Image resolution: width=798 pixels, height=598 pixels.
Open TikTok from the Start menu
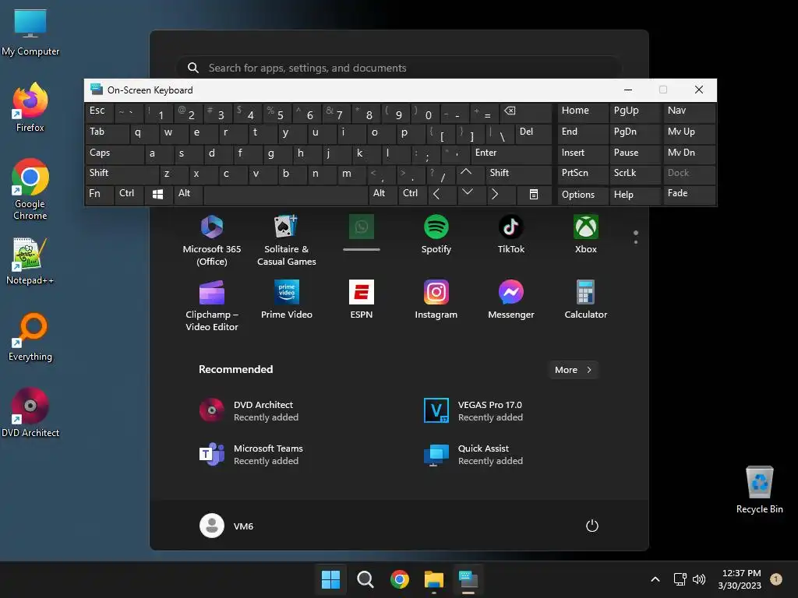pos(511,234)
